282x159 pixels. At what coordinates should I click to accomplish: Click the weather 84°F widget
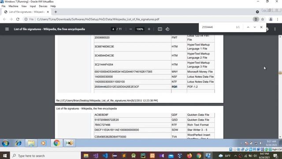click(224, 155)
